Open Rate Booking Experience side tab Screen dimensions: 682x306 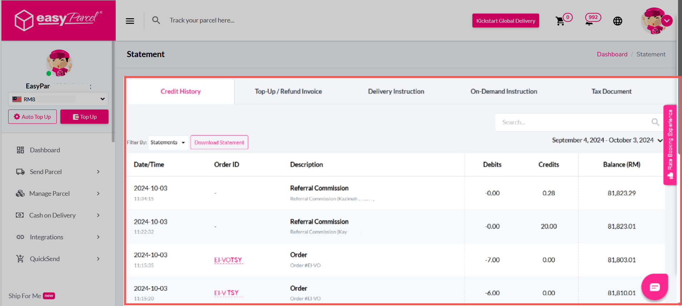pos(670,145)
